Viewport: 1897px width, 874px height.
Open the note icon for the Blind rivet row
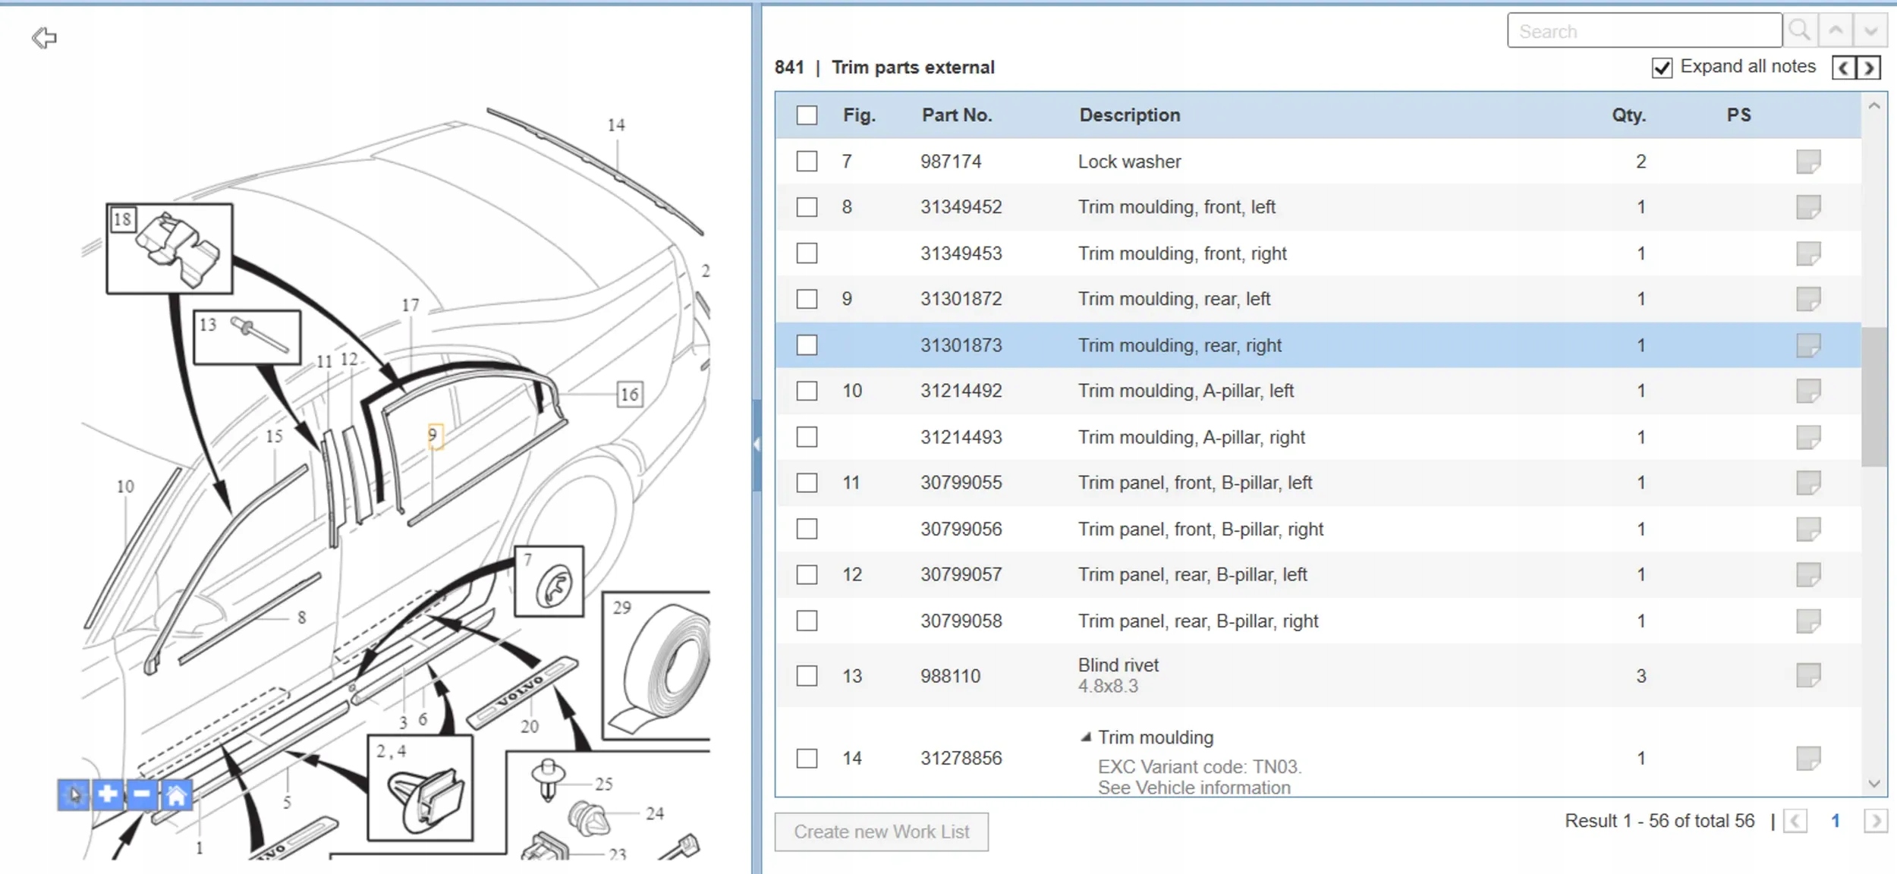pos(1807,675)
